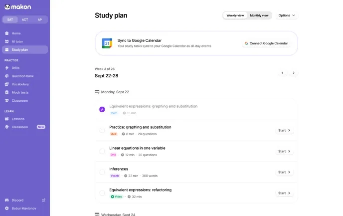Click 300 words label

(150, 176)
